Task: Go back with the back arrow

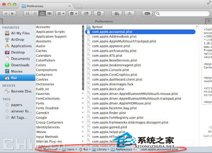Action: coord(6,14)
